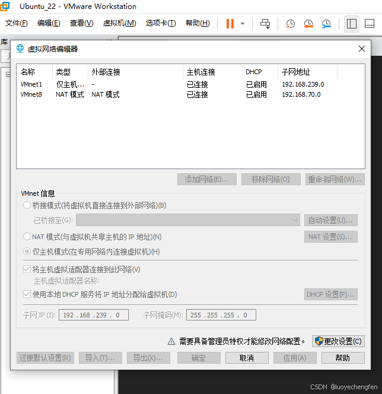382x394 pixels.
Task: Click the 名称 column header
Action: (x=34, y=72)
